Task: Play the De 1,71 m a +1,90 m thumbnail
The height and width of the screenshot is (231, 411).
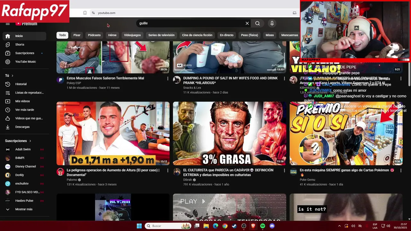Action: click(113, 133)
